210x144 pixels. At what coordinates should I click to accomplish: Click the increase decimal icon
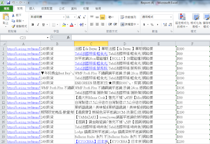[x=165, y=25]
